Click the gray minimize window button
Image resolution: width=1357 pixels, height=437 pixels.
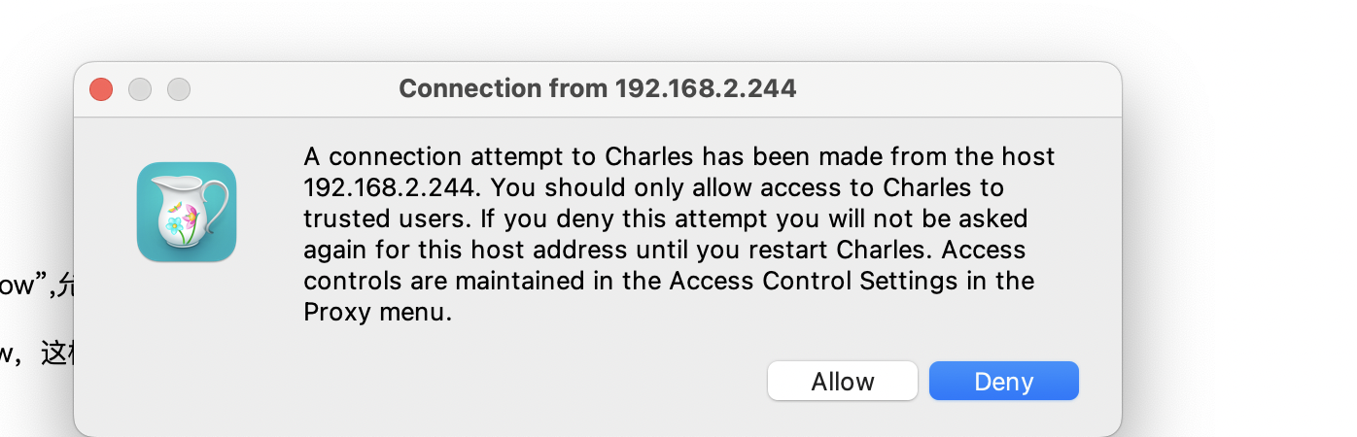coord(140,89)
